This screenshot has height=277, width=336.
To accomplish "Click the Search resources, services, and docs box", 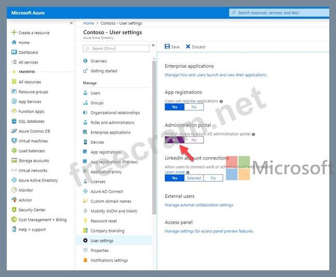I will point(279,13).
